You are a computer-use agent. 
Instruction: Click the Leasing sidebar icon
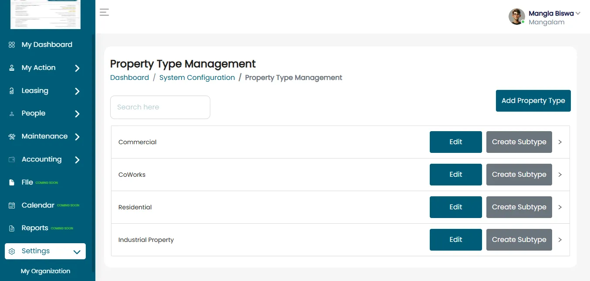point(12,91)
